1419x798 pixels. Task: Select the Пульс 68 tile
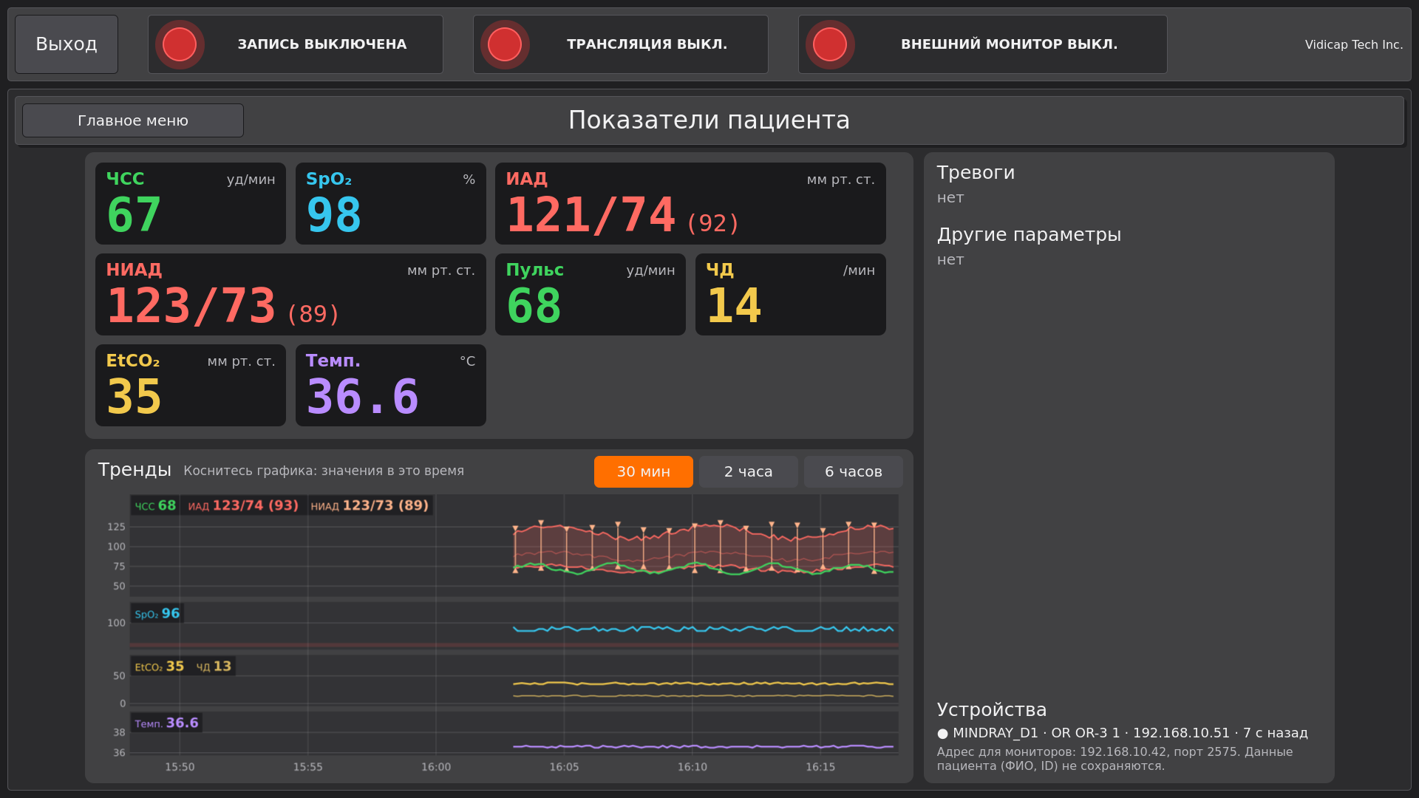[x=591, y=294]
